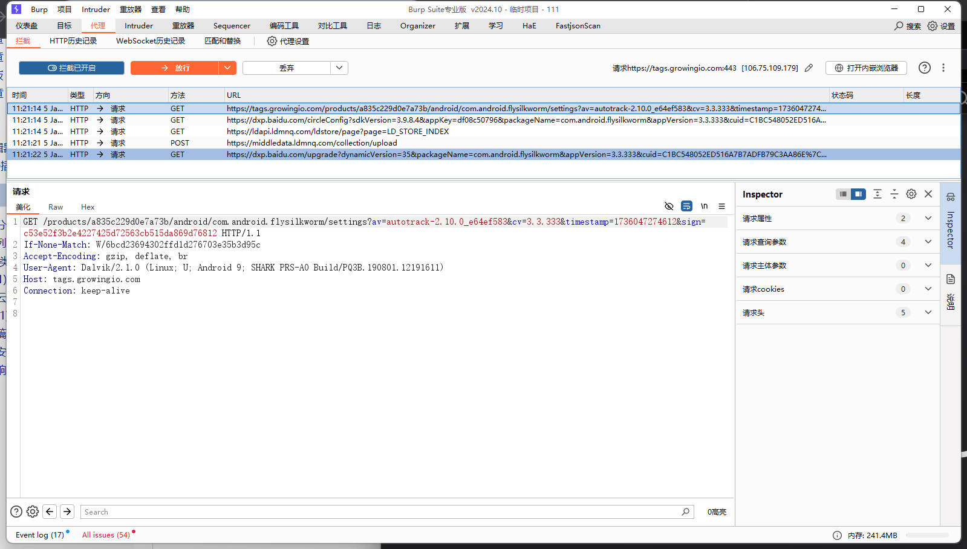
Task: Open All issues (54)
Action: [106, 535]
